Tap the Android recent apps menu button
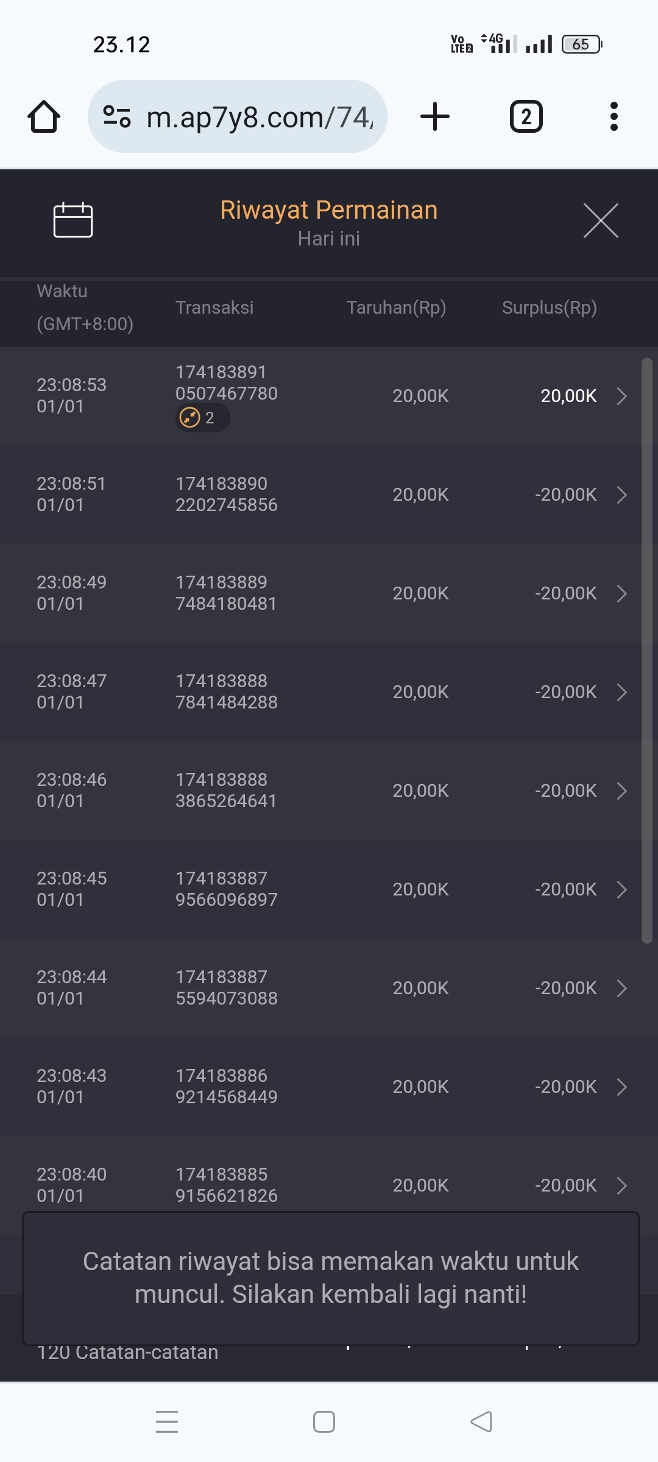This screenshot has width=658, height=1462. [x=167, y=1421]
